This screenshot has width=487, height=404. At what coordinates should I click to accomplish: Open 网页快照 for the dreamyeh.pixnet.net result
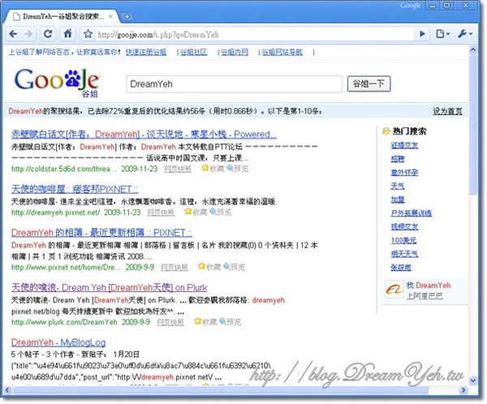(x=161, y=213)
